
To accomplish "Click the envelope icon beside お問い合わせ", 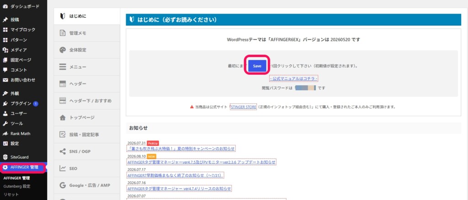I will pyautogui.click(x=5, y=80).
